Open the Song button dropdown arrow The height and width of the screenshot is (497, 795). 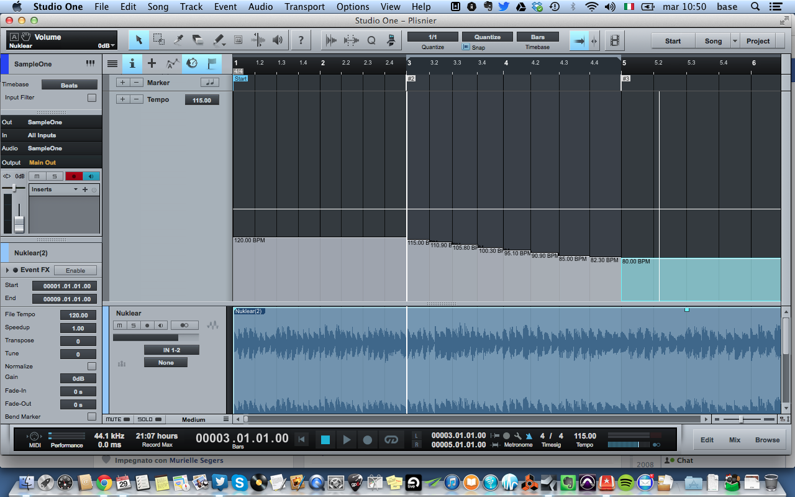click(x=735, y=41)
